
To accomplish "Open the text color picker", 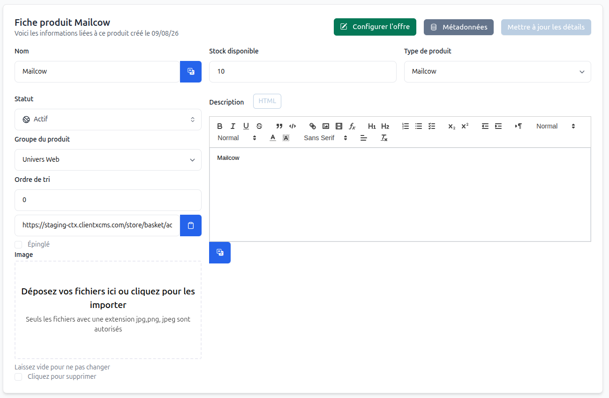I will pos(273,138).
